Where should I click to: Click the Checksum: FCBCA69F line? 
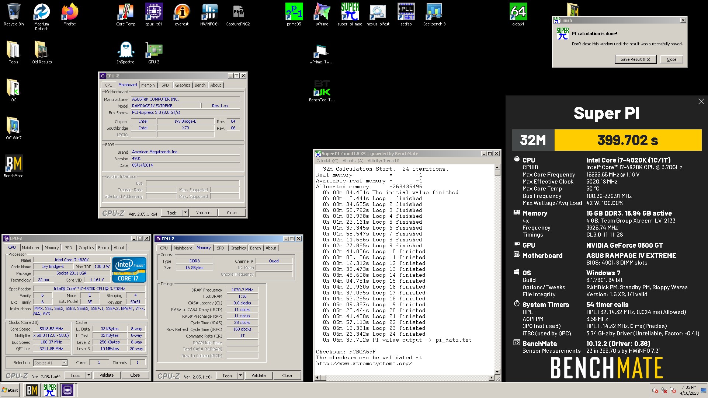tap(346, 352)
